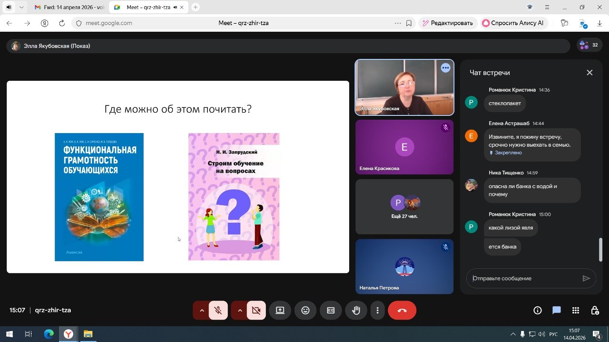
Task: Turn on closed captions
Action: pos(331,310)
